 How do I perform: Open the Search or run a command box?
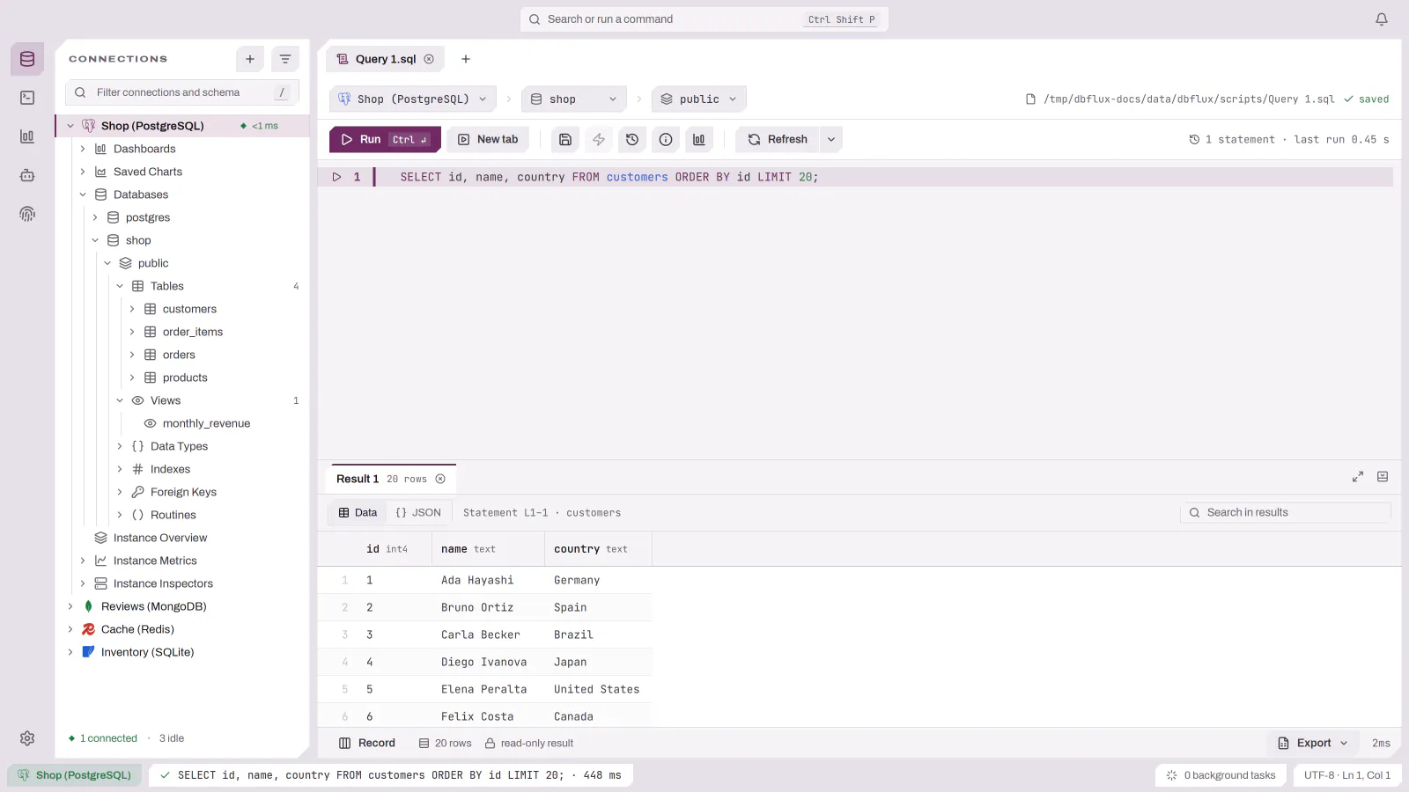(704, 19)
